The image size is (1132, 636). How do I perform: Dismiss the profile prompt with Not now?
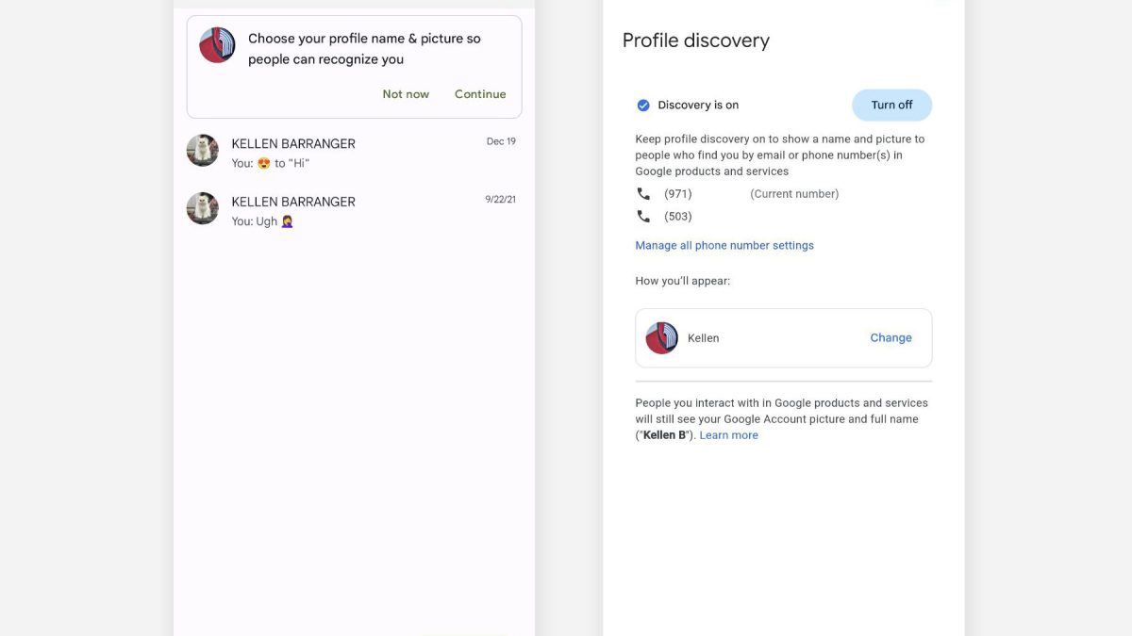pos(406,94)
